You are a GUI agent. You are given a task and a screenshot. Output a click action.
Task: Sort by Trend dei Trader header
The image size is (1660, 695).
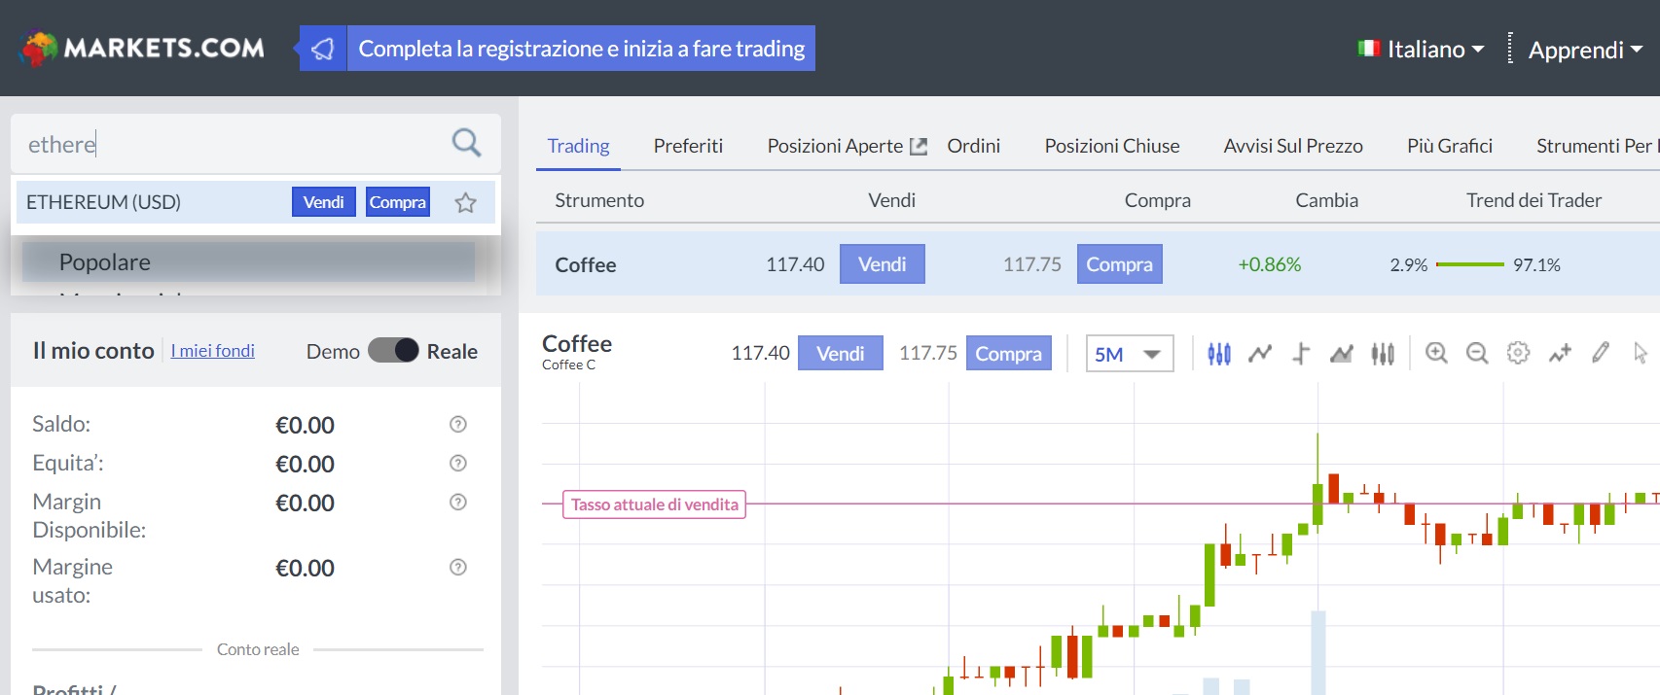[1534, 200]
